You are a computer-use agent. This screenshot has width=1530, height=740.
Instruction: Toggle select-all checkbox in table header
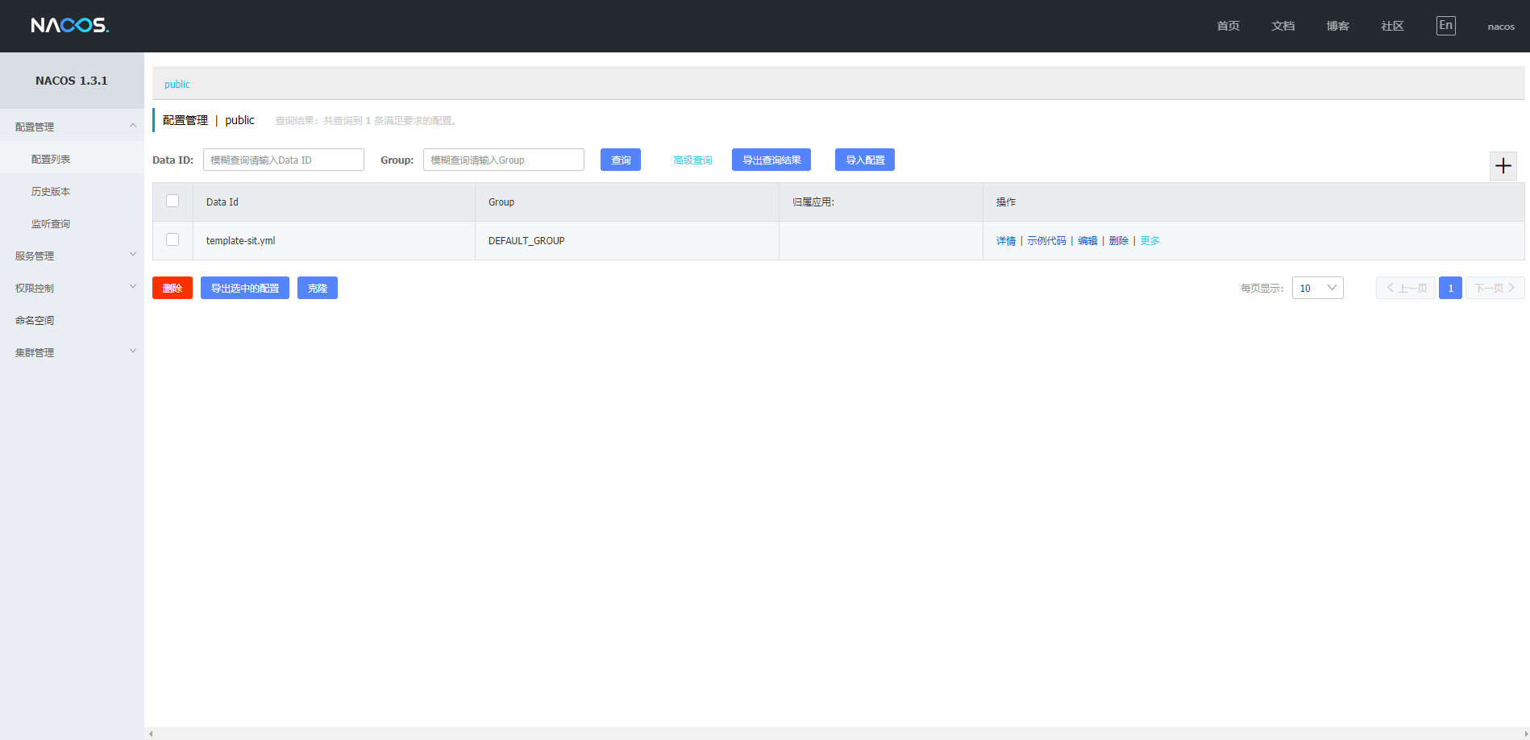(173, 201)
